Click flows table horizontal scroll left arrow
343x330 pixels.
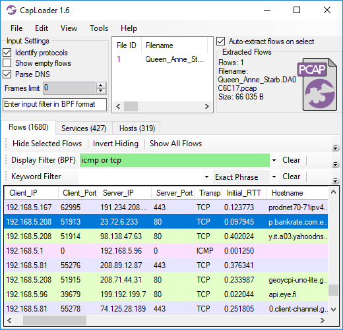point(9,320)
